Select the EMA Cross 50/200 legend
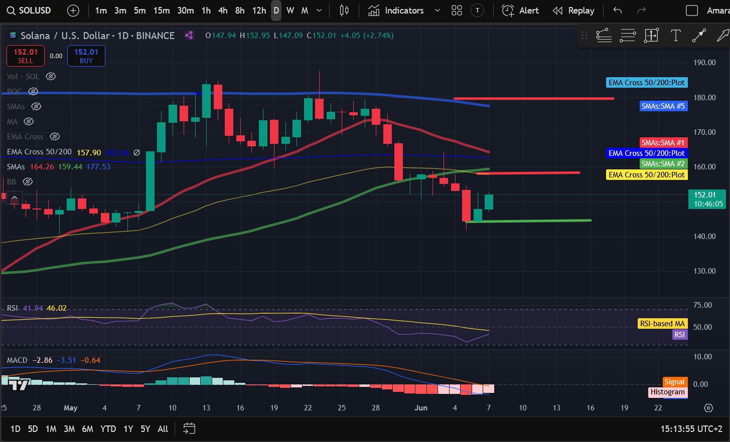This screenshot has width=730, height=442. [39, 152]
